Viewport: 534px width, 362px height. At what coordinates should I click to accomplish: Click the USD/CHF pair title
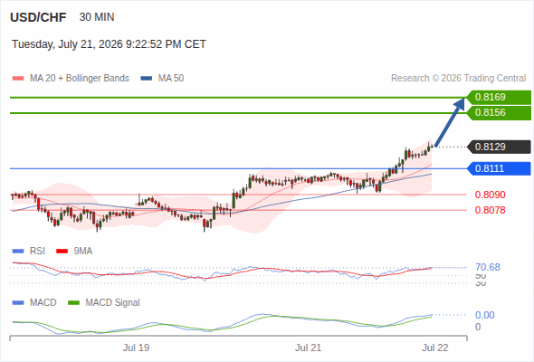[38, 17]
